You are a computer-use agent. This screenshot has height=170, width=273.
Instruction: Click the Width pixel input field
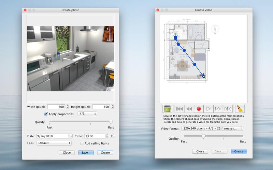coord(56,107)
